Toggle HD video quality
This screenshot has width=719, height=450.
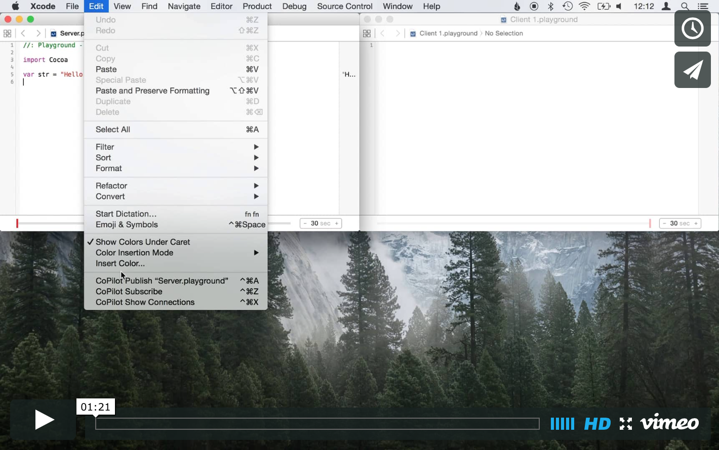597,424
